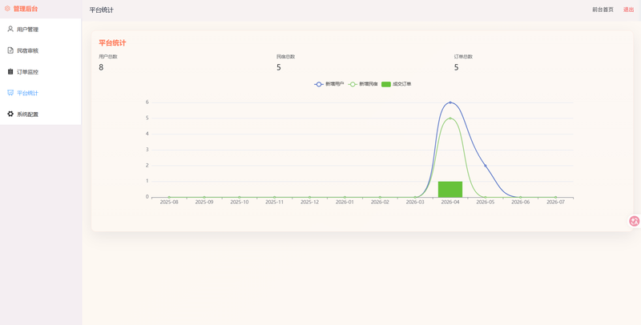Click the y-axis value 4
This screenshot has width=641, height=325.
click(x=147, y=134)
